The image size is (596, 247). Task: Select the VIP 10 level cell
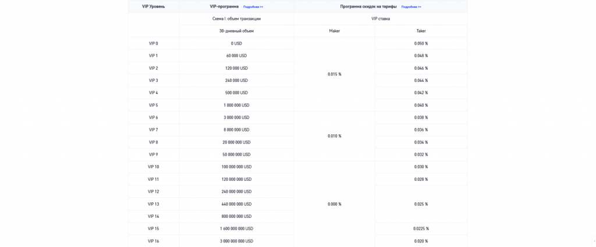(x=153, y=167)
